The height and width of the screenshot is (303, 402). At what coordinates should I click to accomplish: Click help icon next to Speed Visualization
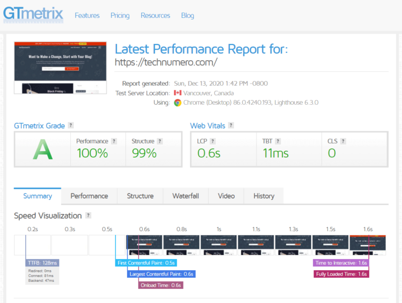(x=88, y=216)
